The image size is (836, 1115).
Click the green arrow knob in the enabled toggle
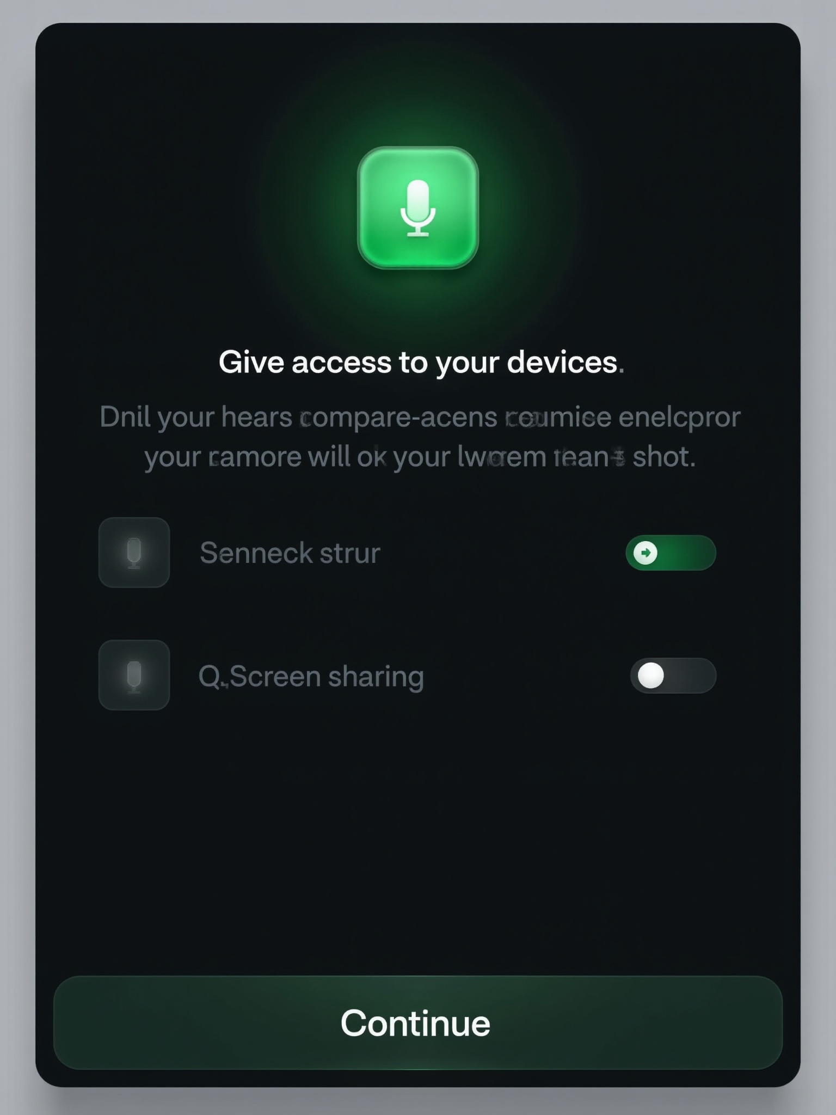coord(646,553)
